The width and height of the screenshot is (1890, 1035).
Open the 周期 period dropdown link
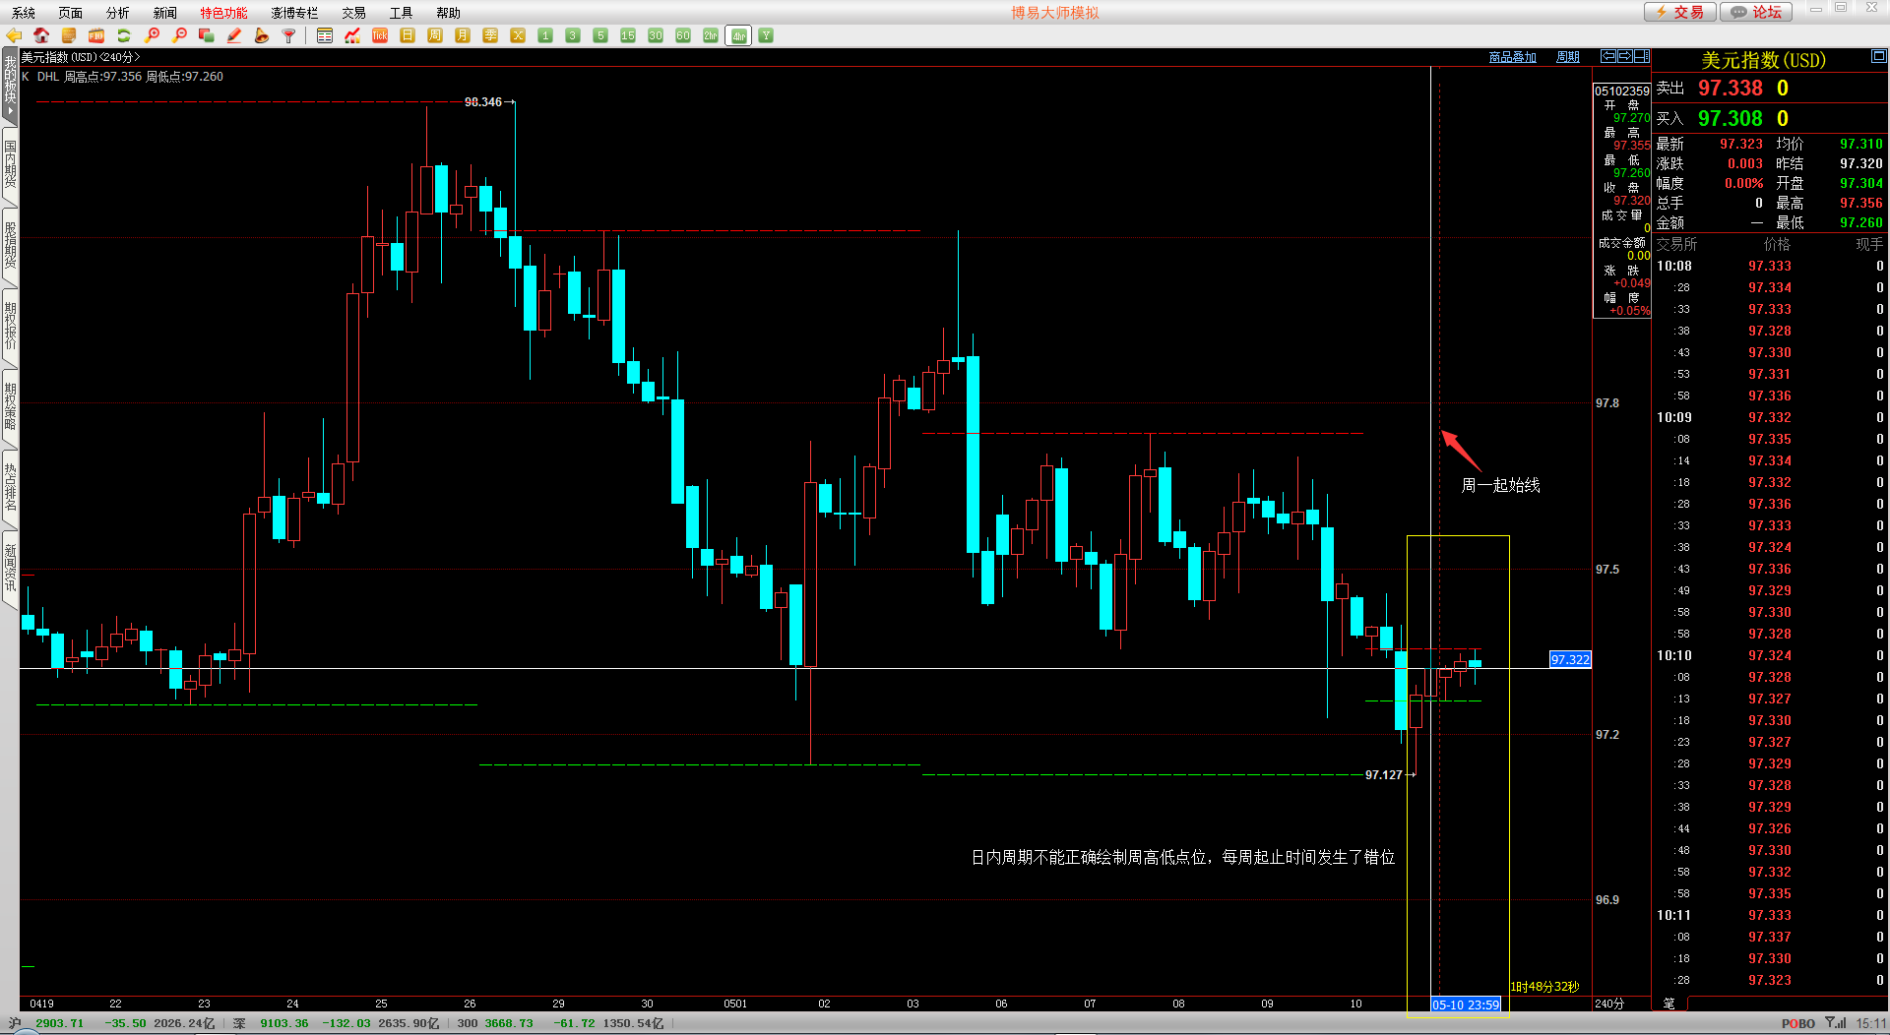1567,57
